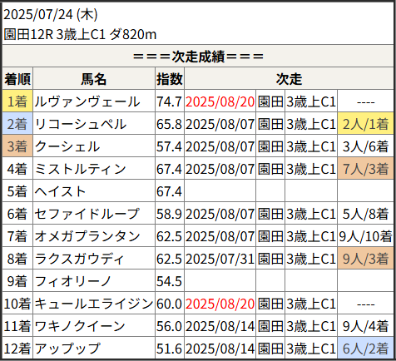Click the blue 2着 placing cell
Image resolution: width=396 pixels, height=361 pixels.
(17, 123)
